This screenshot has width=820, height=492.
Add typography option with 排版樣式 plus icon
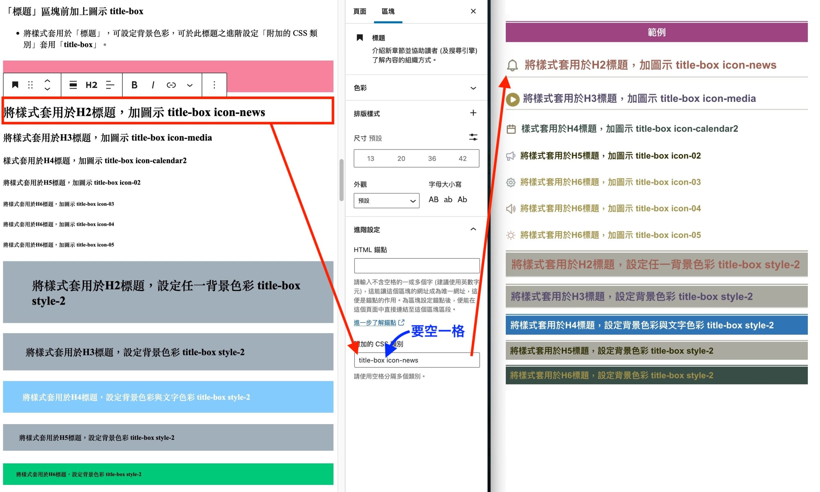pyautogui.click(x=473, y=113)
